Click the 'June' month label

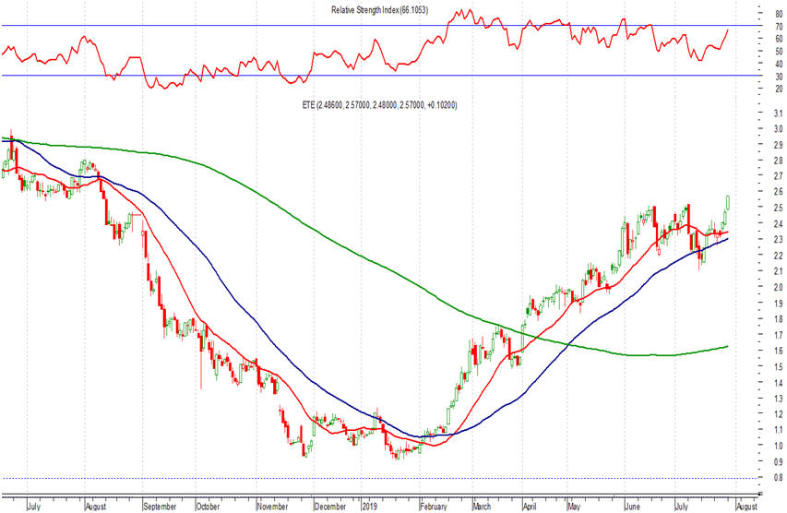632,506
